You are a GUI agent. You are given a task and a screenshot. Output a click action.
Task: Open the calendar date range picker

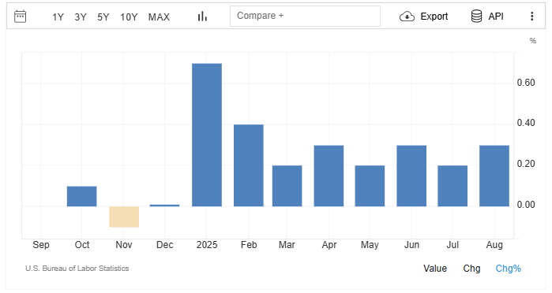click(20, 17)
